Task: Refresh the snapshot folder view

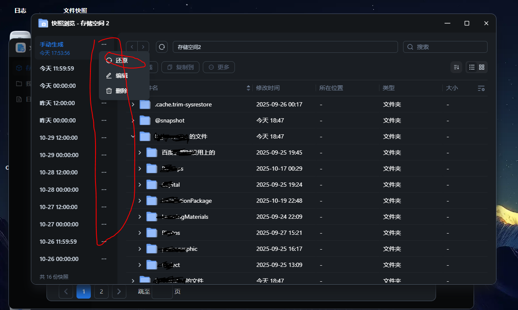Action: pos(162,47)
